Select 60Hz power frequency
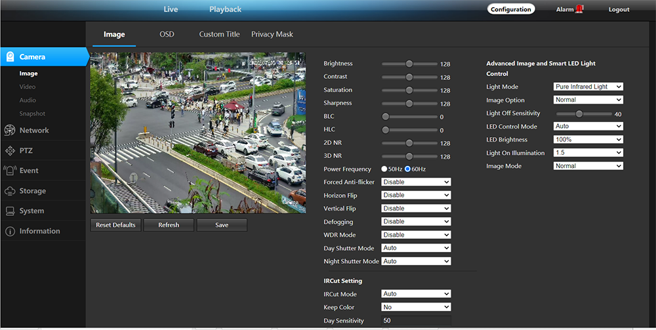Screen dimensions: 656x330 (x=407, y=169)
